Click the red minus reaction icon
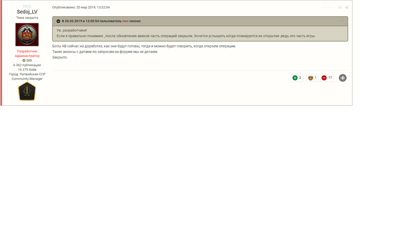The height and width of the screenshot is (229, 408). point(324,78)
